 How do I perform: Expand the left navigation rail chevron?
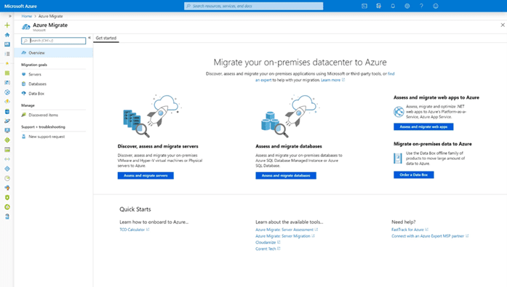click(10, 16)
